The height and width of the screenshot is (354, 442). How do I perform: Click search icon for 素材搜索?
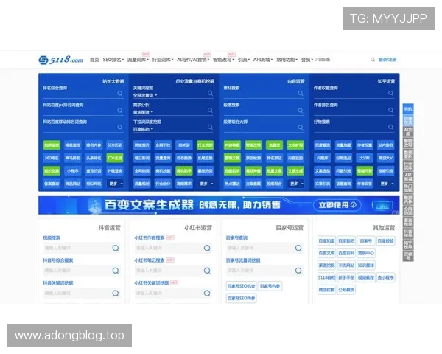pos(301,93)
